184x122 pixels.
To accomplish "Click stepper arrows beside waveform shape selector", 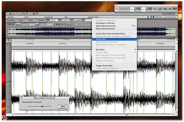I will coord(135,9).
